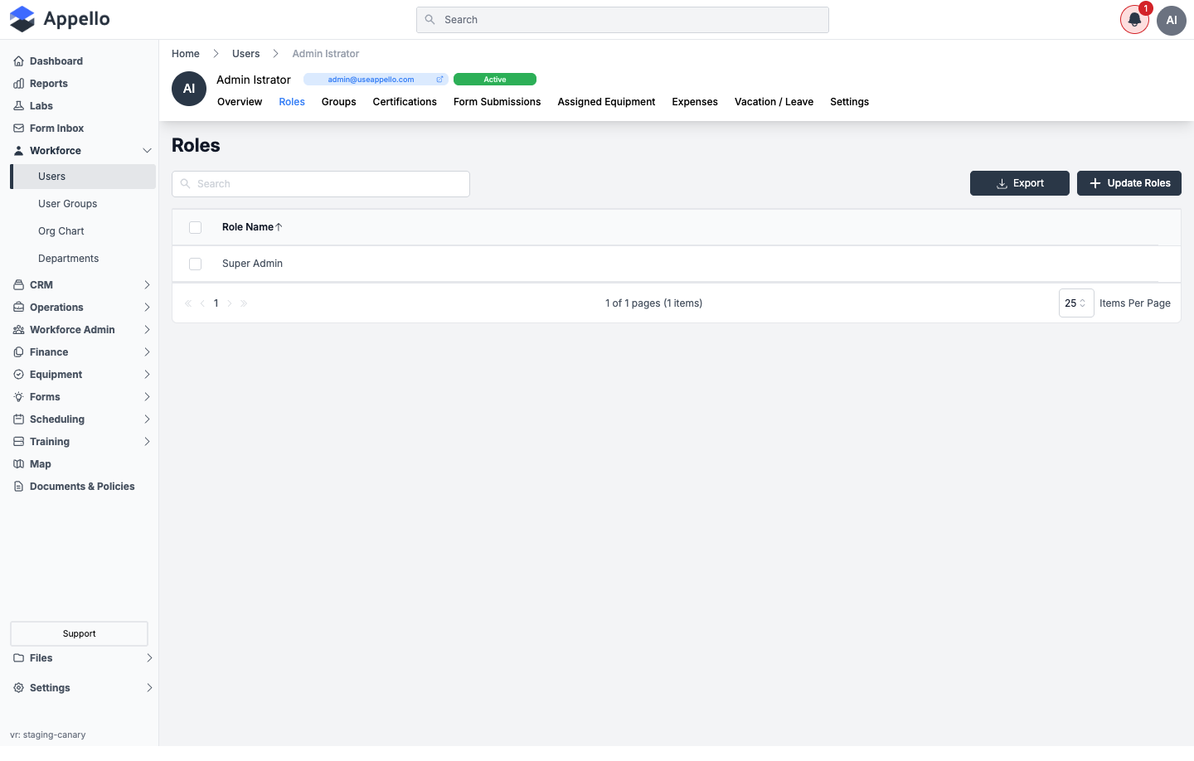Expand the Finance menu chevron
Viewport: 1194px width, 761px height.
(147, 352)
